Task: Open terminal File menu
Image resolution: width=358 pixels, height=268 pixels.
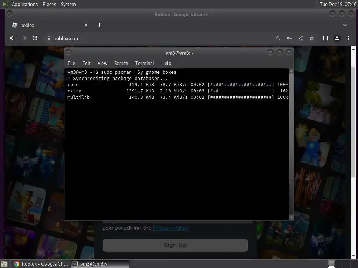Action: [71, 64]
